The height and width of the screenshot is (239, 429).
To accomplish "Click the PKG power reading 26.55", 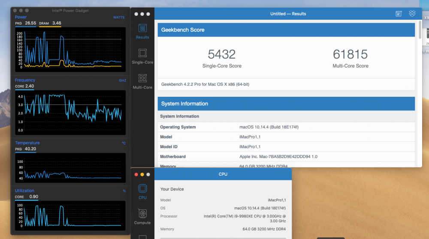I will [30, 23].
